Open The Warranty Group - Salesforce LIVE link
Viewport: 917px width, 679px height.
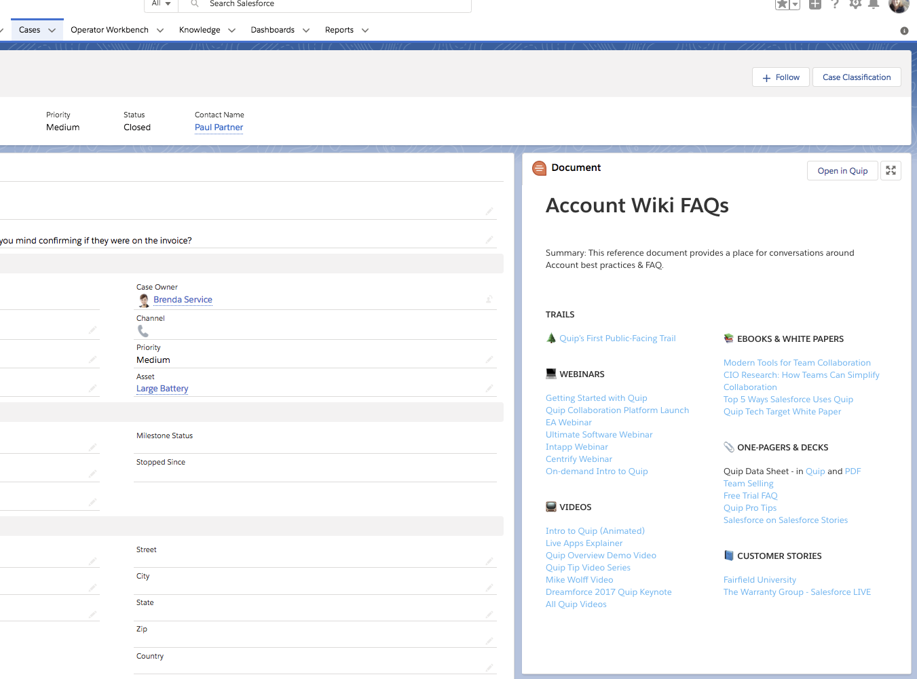(797, 591)
